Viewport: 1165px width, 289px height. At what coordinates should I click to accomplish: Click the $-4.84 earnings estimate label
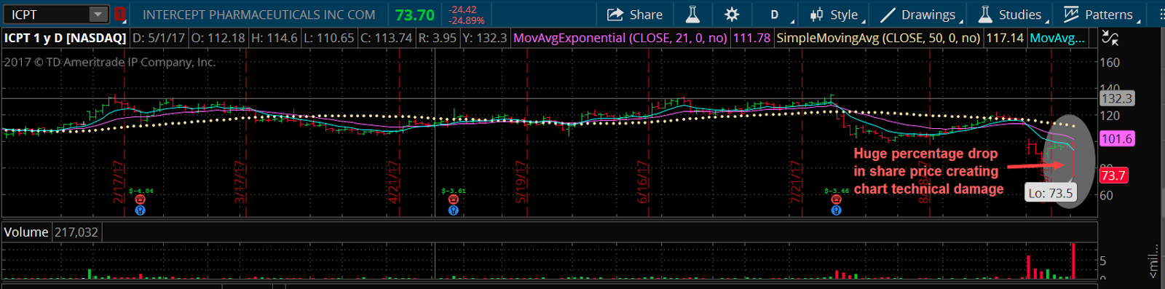click(x=141, y=191)
